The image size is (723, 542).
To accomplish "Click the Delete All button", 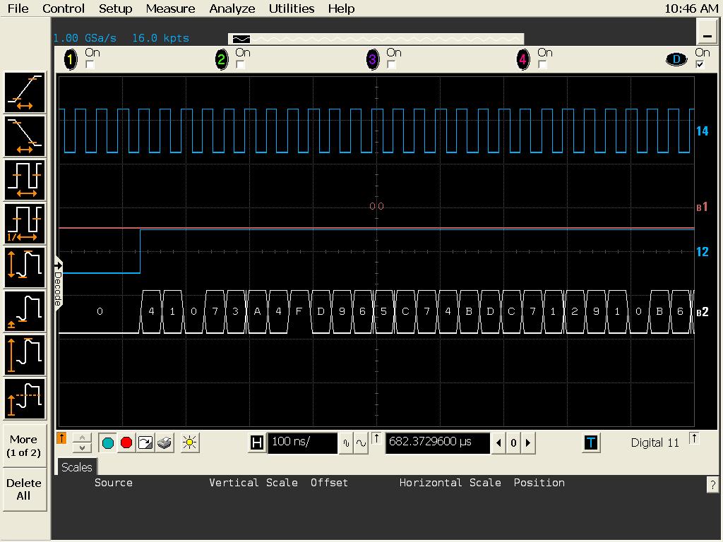I will click(x=23, y=489).
